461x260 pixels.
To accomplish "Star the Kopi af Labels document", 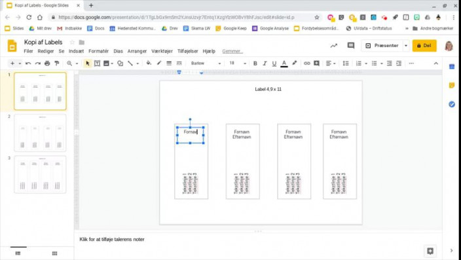I will pyautogui.click(x=72, y=43).
